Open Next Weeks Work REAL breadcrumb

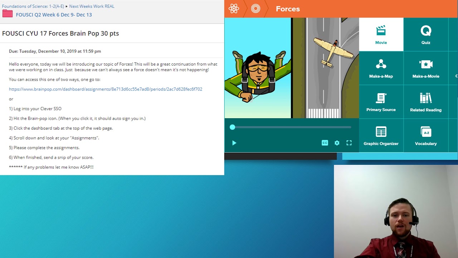coord(92,6)
